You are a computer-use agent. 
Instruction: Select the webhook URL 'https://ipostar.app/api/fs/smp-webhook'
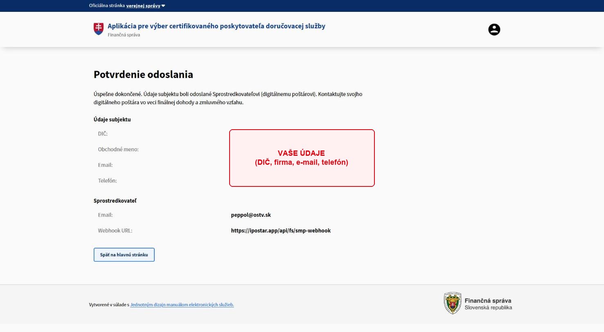281,231
